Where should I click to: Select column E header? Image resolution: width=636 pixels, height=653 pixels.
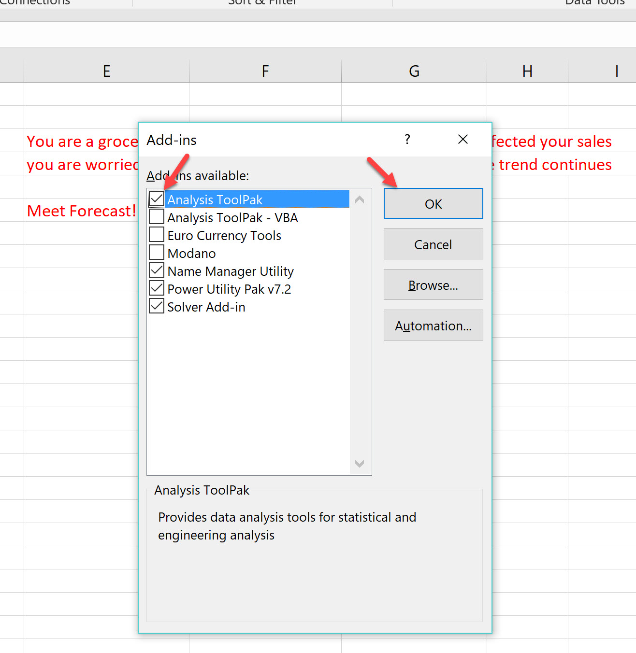(106, 71)
